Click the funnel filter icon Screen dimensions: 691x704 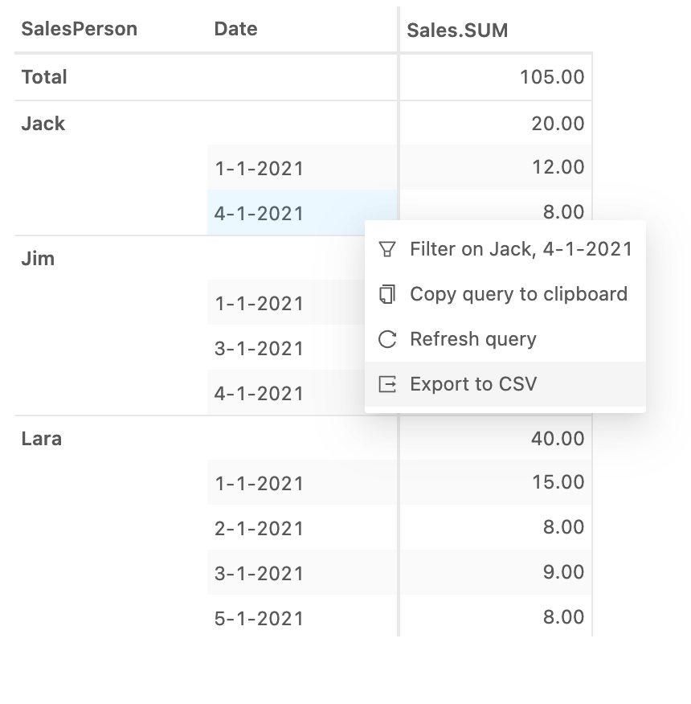[387, 249]
